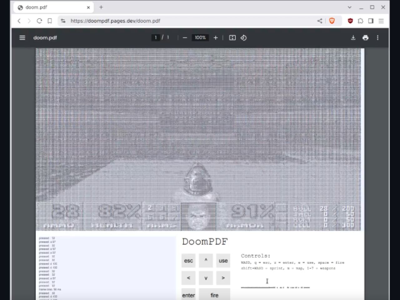Print the doom.pdf document
The image size is (400, 300).
tap(365, 37)
